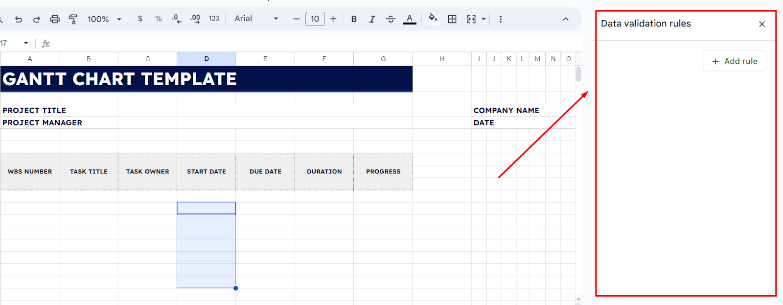Viewport: 783px width, 305px height.
Task: Activate the paint format tool
Action: click(x=73, y=19)
